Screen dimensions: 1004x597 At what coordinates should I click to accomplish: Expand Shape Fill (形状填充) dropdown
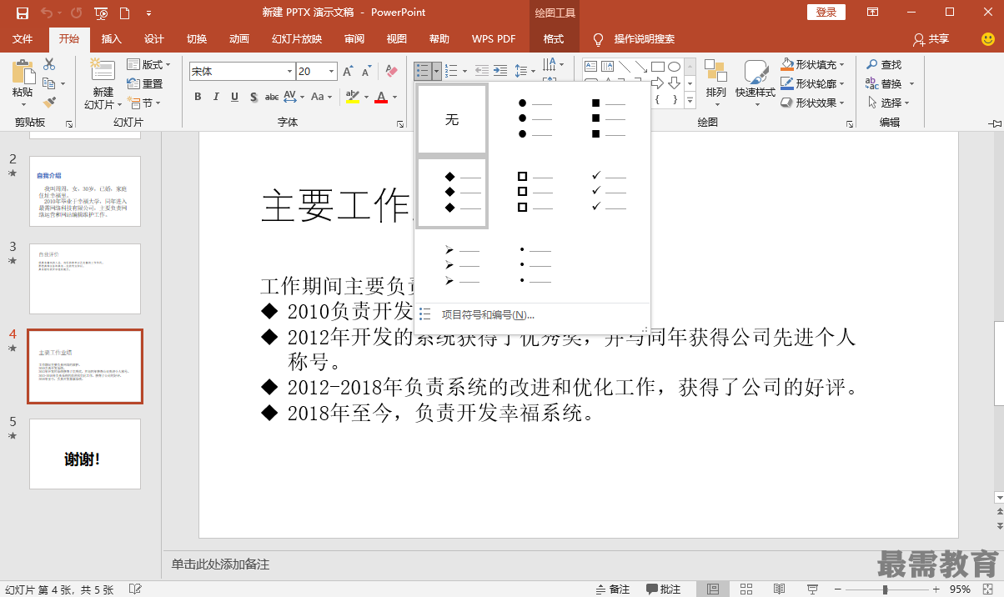coord(841,64)
